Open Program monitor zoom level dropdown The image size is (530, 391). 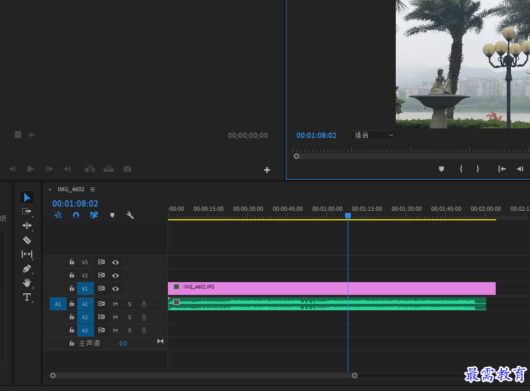click(373, 135)
